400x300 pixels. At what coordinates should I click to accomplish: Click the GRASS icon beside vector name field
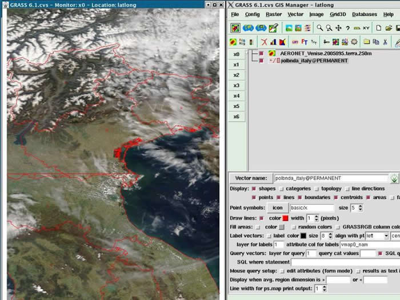click(394, 178)
